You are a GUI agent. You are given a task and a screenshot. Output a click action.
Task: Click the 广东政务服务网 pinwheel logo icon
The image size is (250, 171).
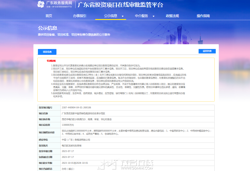tap(41, 4)
